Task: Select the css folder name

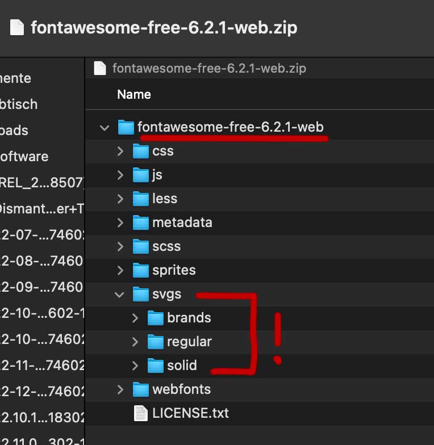Action: coord(163,151)
